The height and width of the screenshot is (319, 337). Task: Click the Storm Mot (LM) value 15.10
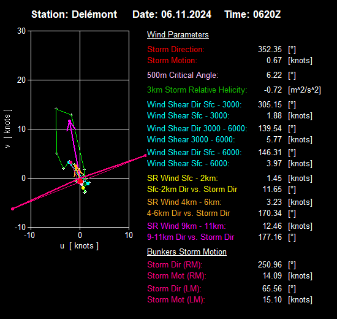272,299
